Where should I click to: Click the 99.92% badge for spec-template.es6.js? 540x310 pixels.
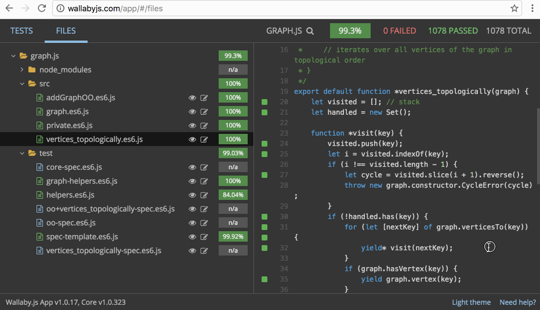(233, 236)
